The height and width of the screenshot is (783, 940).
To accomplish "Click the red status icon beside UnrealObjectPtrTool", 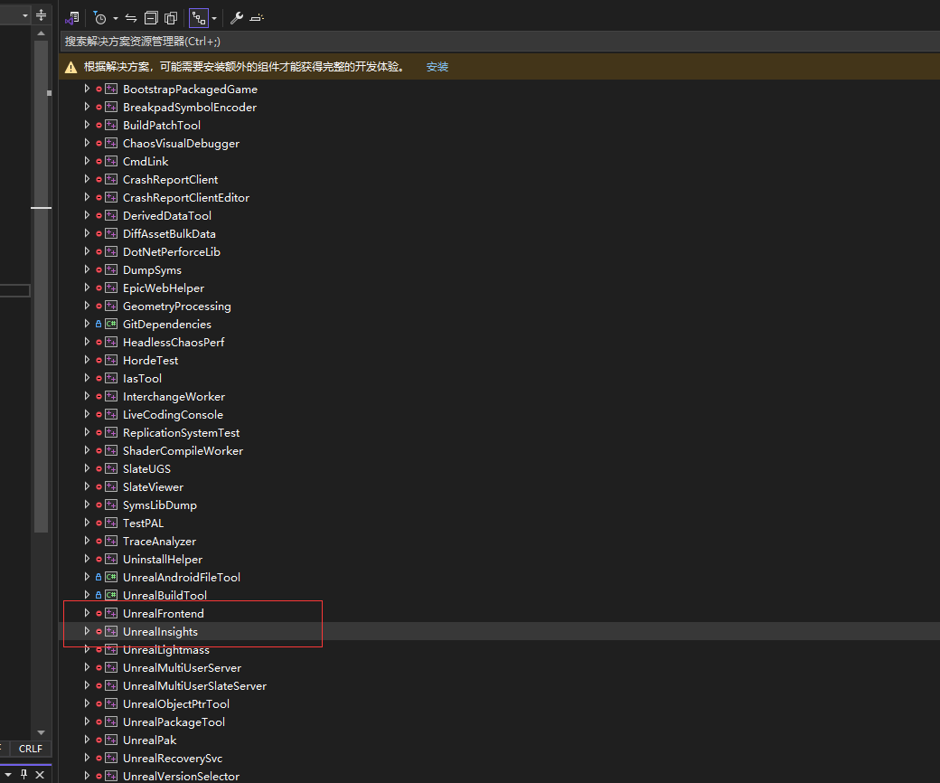I will (x=99, y=703).
